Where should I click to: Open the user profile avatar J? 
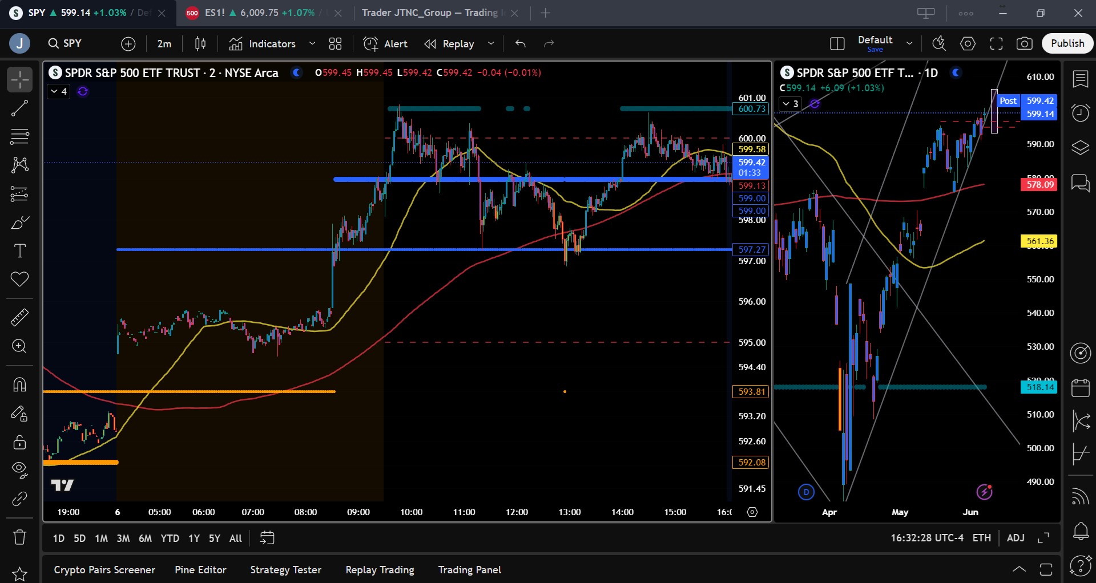coord(20,43)
